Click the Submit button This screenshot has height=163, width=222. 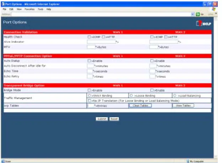102,119
